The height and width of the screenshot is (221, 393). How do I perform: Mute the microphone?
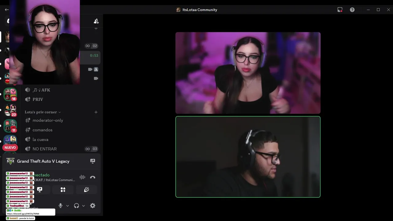60,206
